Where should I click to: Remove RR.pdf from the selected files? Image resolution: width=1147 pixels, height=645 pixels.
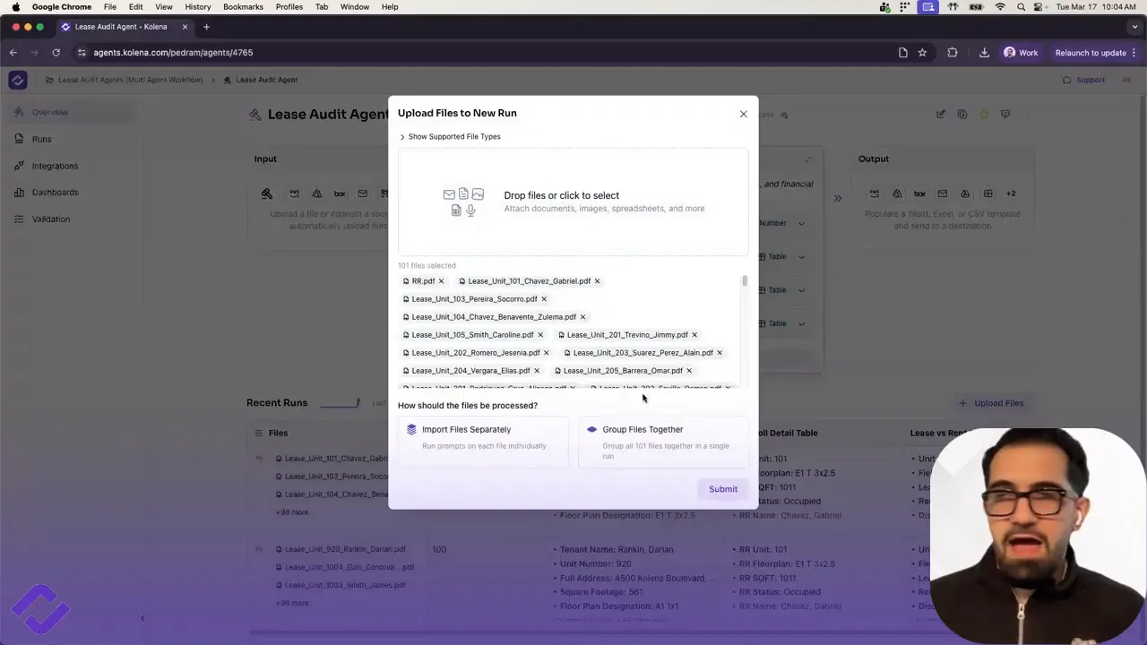pyautogui.click(x=441, y=280)
